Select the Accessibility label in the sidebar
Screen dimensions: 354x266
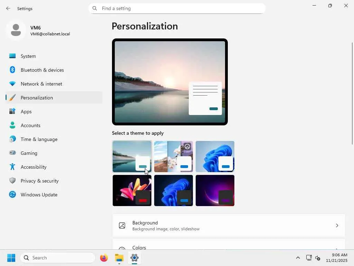[x=34, y=167]
